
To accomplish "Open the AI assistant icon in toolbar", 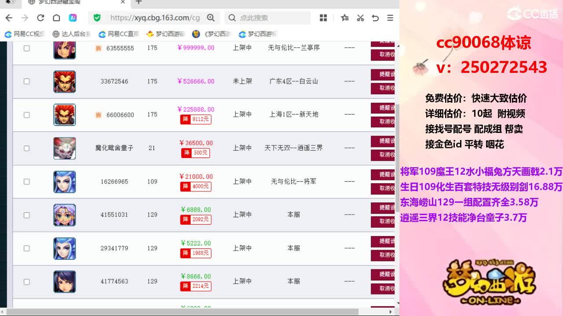I will (73, 18).
